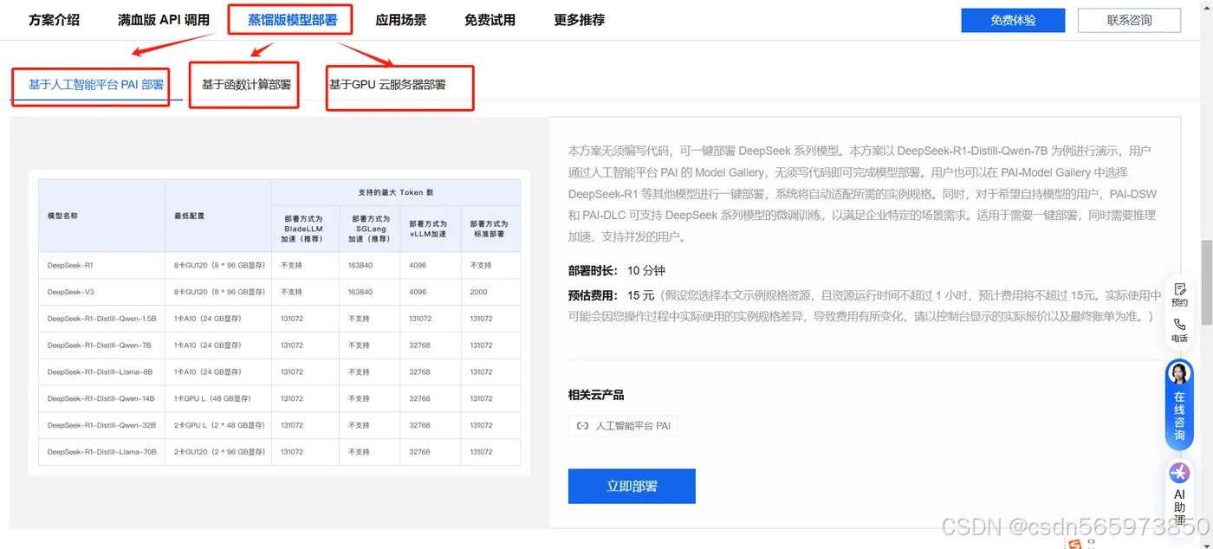Select the 蒸馏版模型部署 nav tab

[289, 19]
